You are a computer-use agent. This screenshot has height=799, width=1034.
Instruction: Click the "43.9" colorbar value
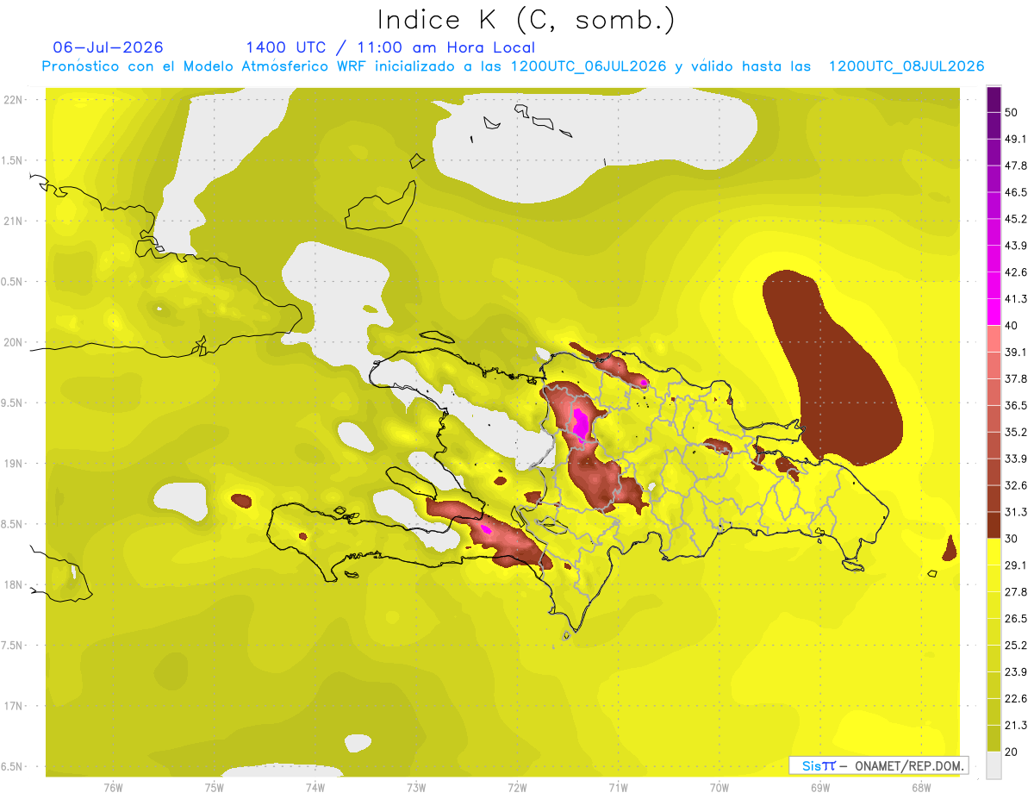1016,246
